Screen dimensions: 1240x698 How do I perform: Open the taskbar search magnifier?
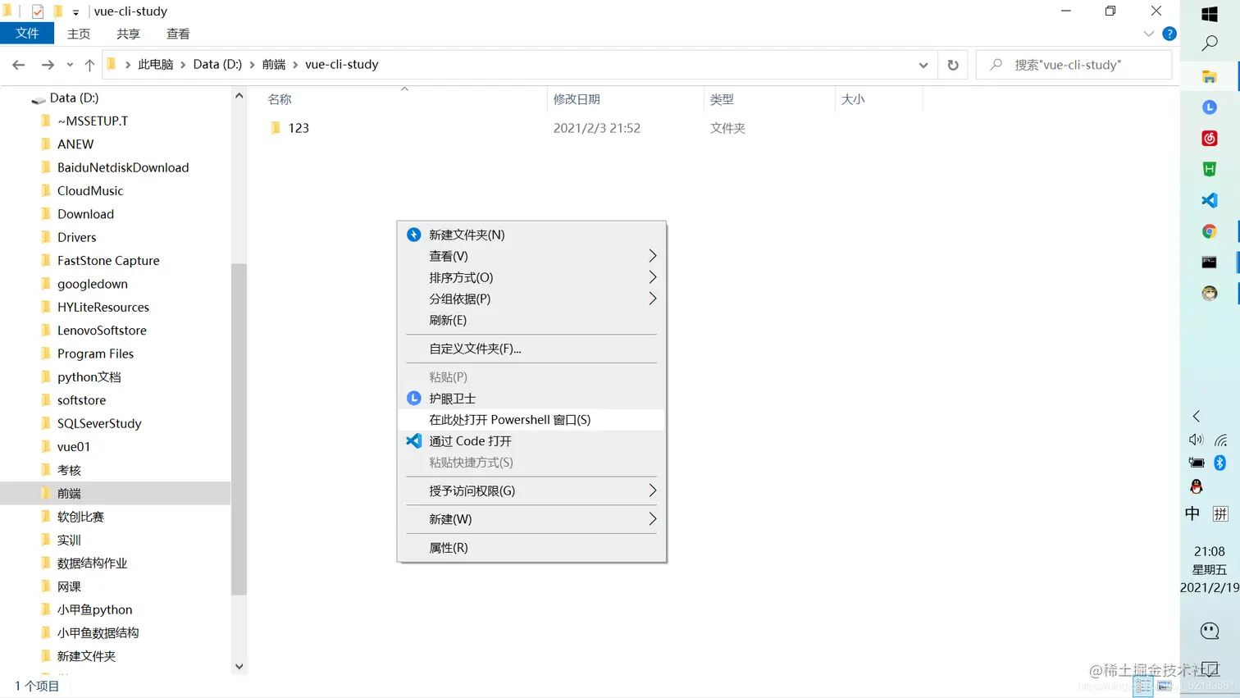point(1210,43)
